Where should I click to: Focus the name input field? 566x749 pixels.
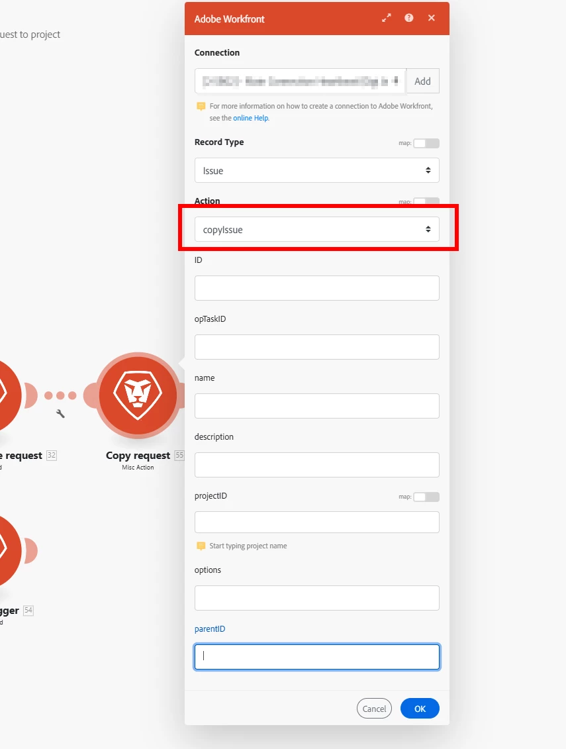pyautogui.click(x=316, y=406)
